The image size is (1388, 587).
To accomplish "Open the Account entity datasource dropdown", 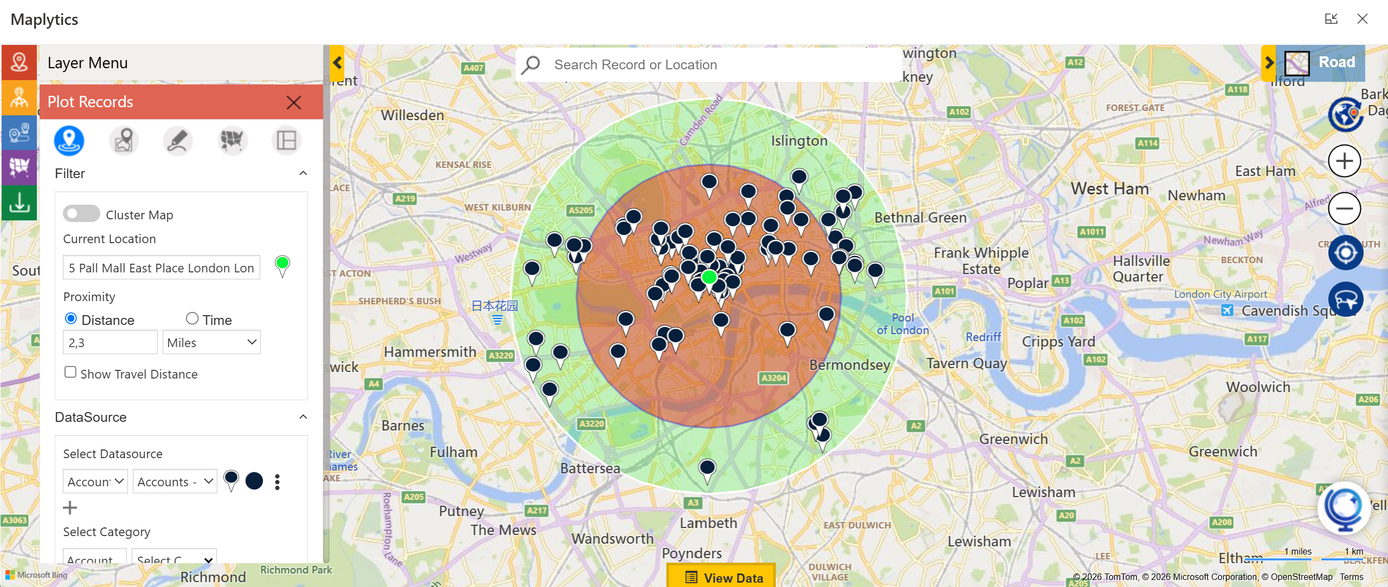I will pos(95,481).
